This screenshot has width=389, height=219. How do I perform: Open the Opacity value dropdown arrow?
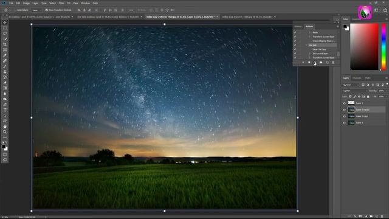[x=387, y=91]
